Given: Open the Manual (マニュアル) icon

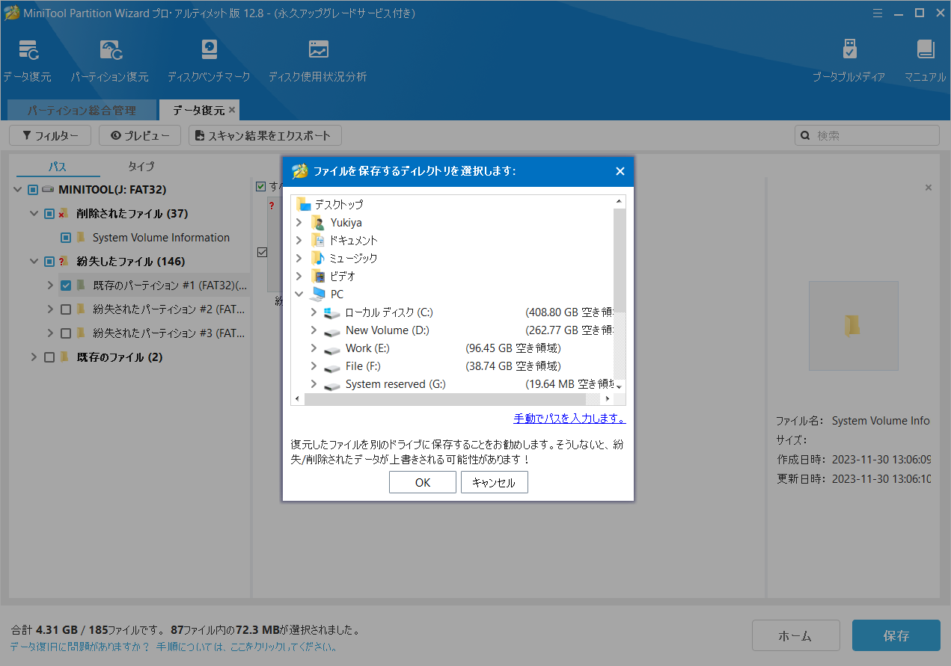Looking at the screenshot, I should point(926,51).
